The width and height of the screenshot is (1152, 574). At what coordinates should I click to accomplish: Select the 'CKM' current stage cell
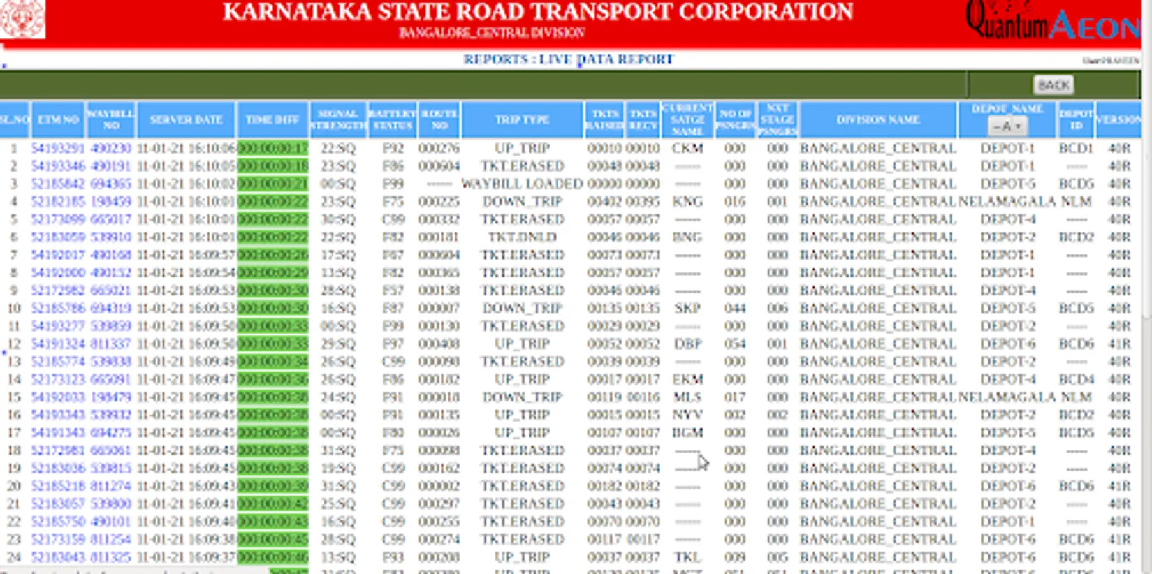(x=687, y=149)
